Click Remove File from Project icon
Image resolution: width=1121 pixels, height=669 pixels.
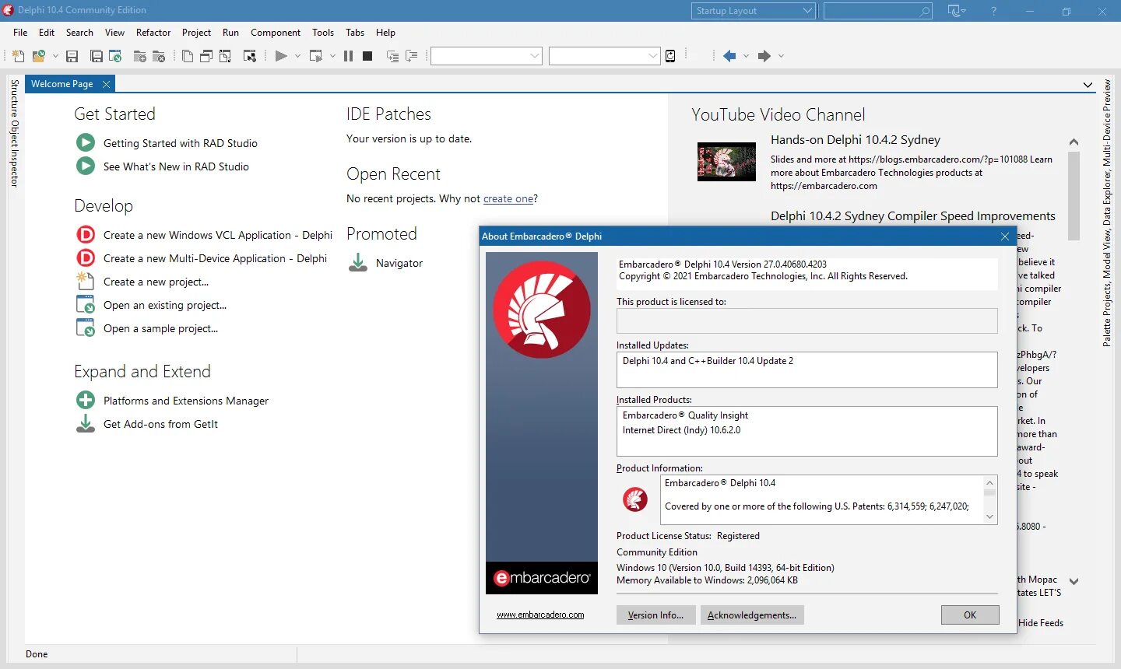point(159,56)
